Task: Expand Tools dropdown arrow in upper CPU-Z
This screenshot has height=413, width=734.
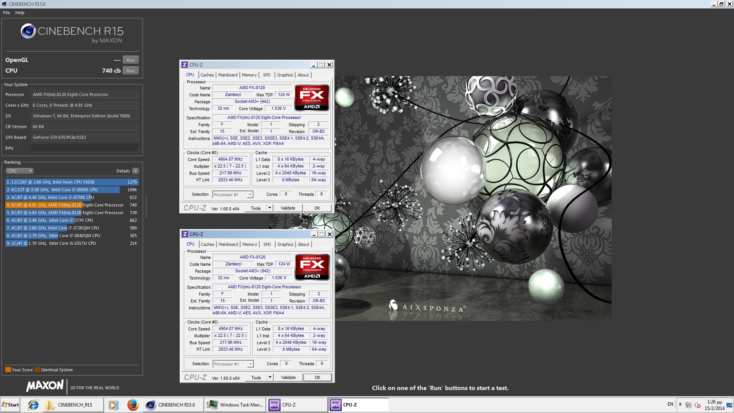Action: 270,208
